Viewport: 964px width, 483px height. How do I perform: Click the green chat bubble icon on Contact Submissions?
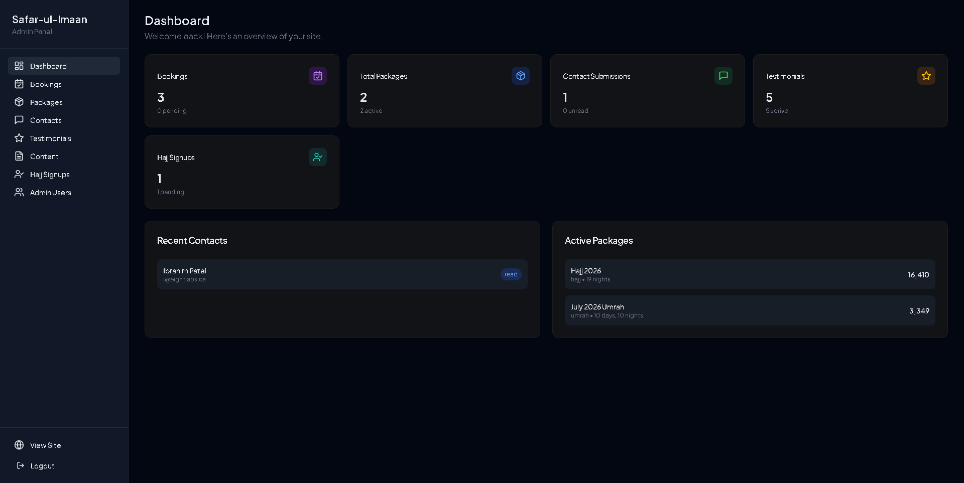click(x=723, y=76)
